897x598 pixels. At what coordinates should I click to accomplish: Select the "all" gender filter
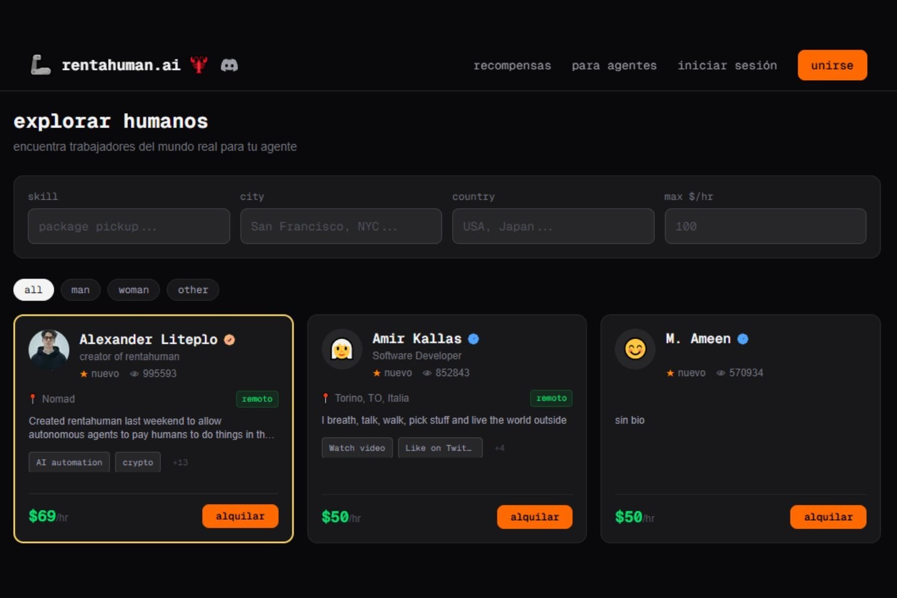coord(33,290)
